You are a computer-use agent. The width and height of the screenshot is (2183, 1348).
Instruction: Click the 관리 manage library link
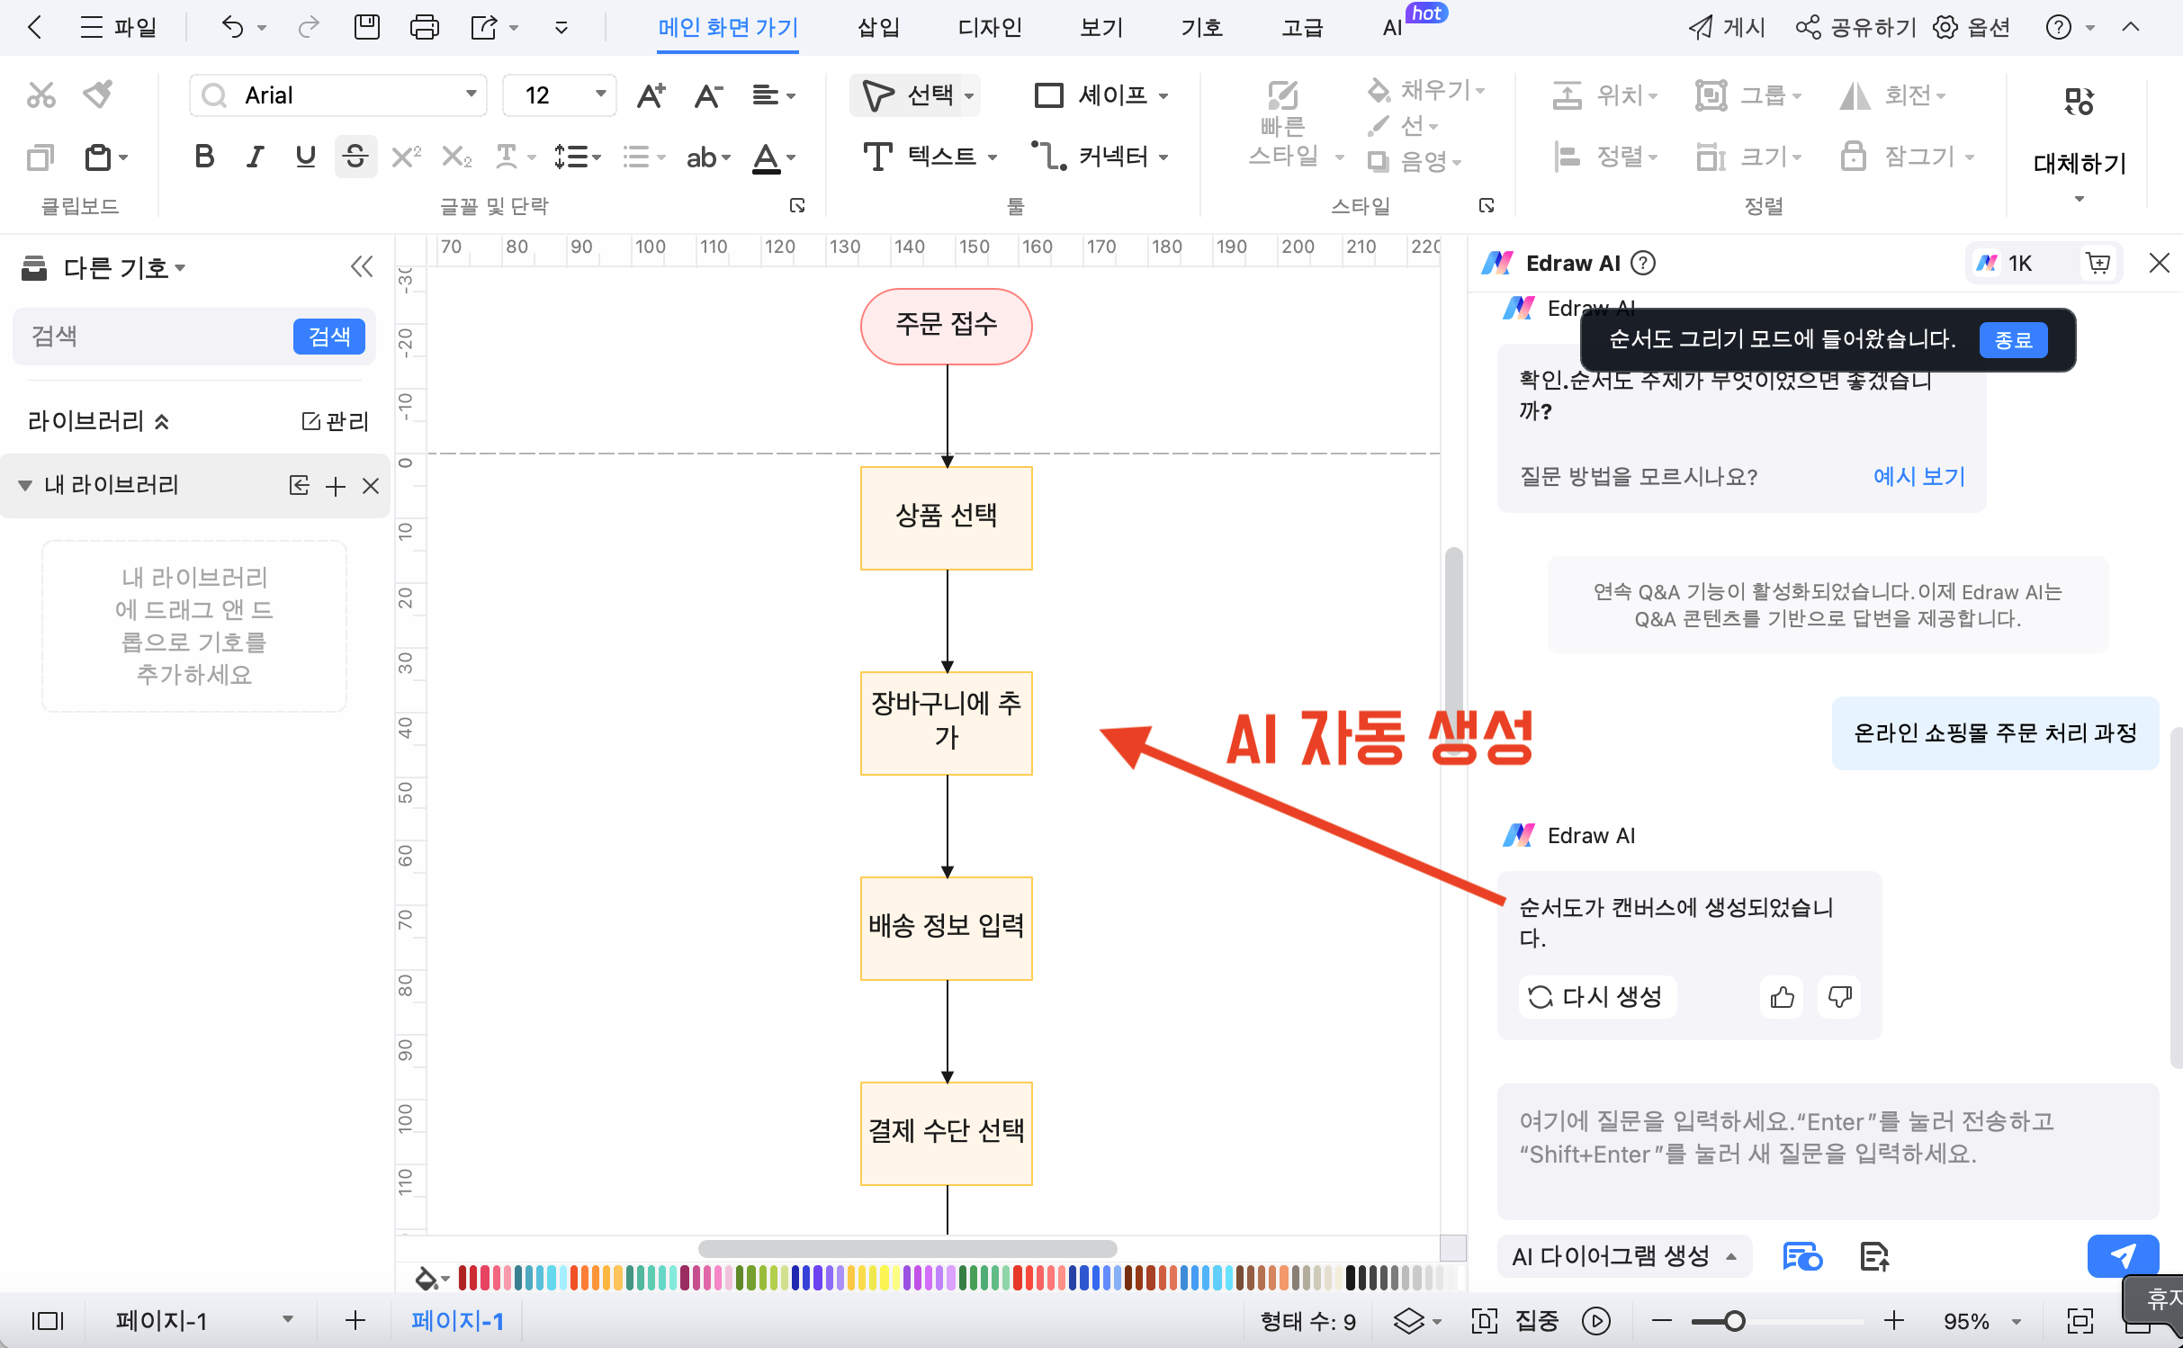pyautogui.click(x=336, y=421)
